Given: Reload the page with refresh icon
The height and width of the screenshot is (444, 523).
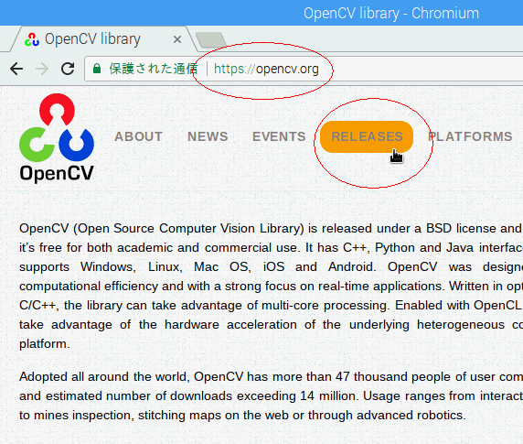Looking at the screenshot, I should point(68,69).
